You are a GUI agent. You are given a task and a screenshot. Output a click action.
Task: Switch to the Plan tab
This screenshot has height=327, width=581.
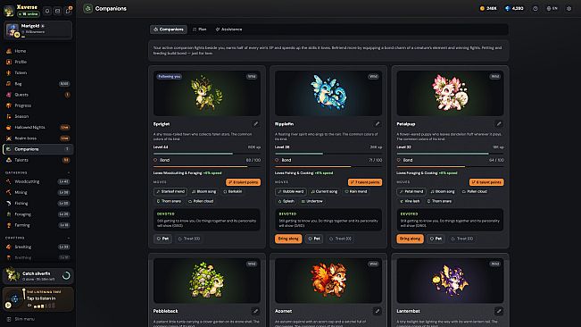[199, 29]
